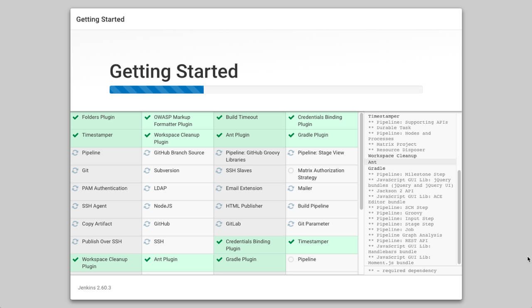
Task: Click the installing icon beside PAM Authentication
Action: point(75,188)
